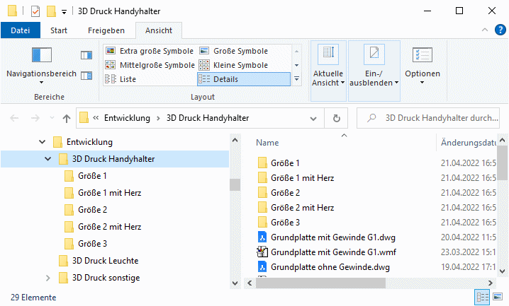Open the Navigationsbereich pane dropdown

click(x=41, y=65)
